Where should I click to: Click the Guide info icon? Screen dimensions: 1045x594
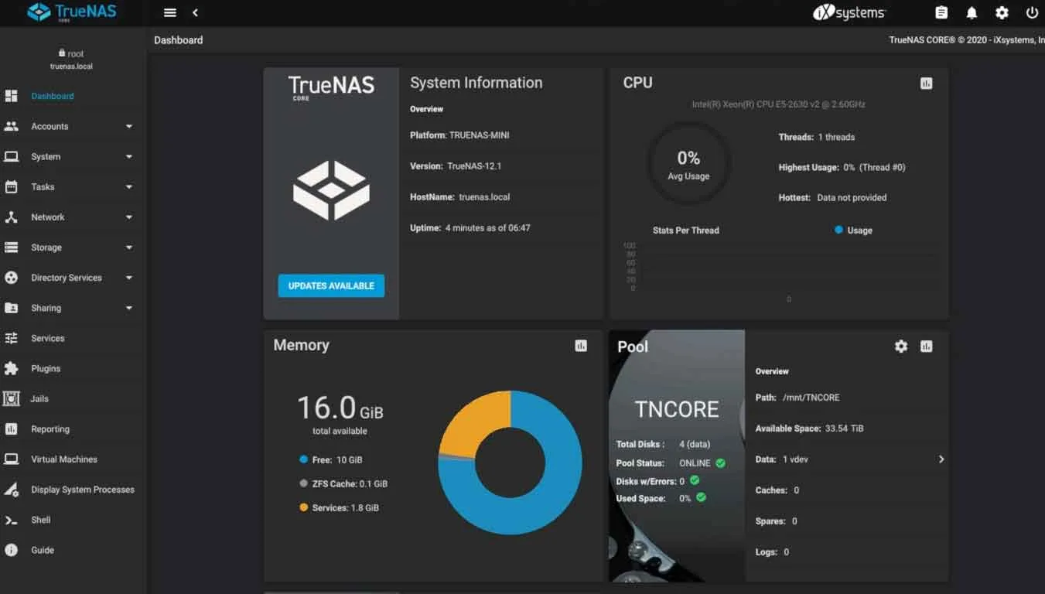click(11, 550)
